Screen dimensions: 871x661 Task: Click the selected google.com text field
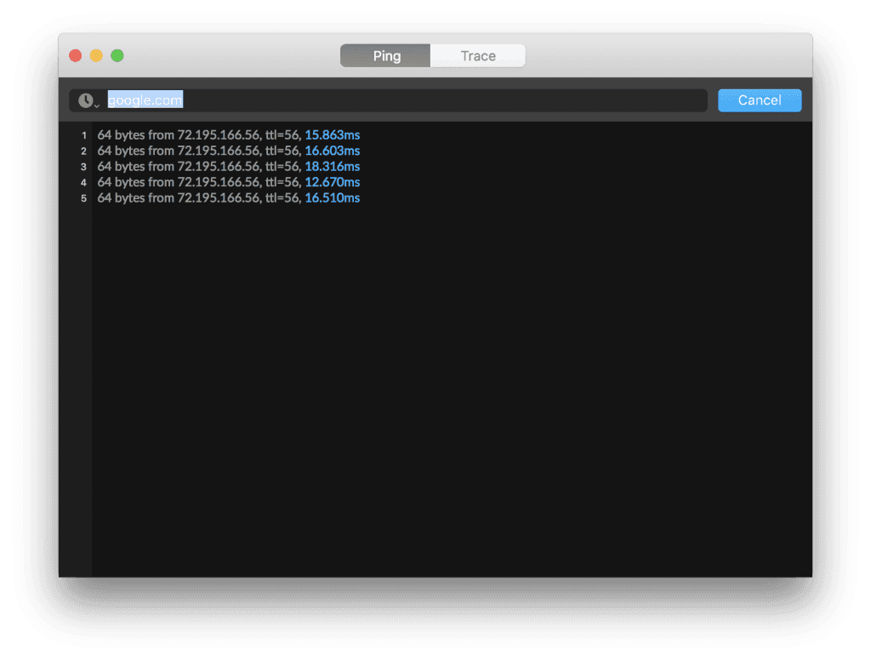point(145,100)
